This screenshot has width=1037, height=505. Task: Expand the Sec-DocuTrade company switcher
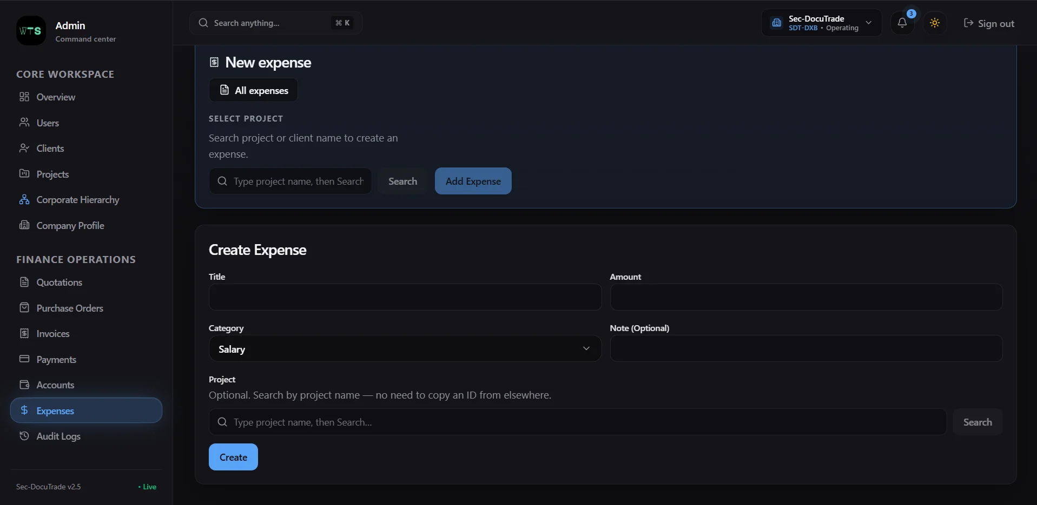[821, 23]
